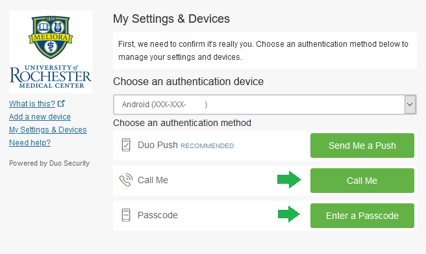Select the Duo Push RECOMMENDED label
The width and height of the screenshot is (426, 254).
[186, 146]
